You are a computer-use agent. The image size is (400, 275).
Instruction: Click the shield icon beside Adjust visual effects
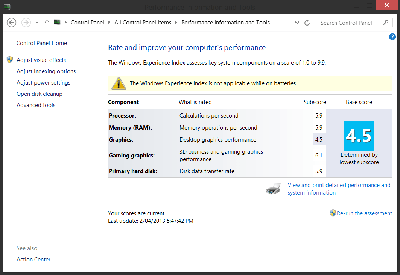click(x=10, y=60)
